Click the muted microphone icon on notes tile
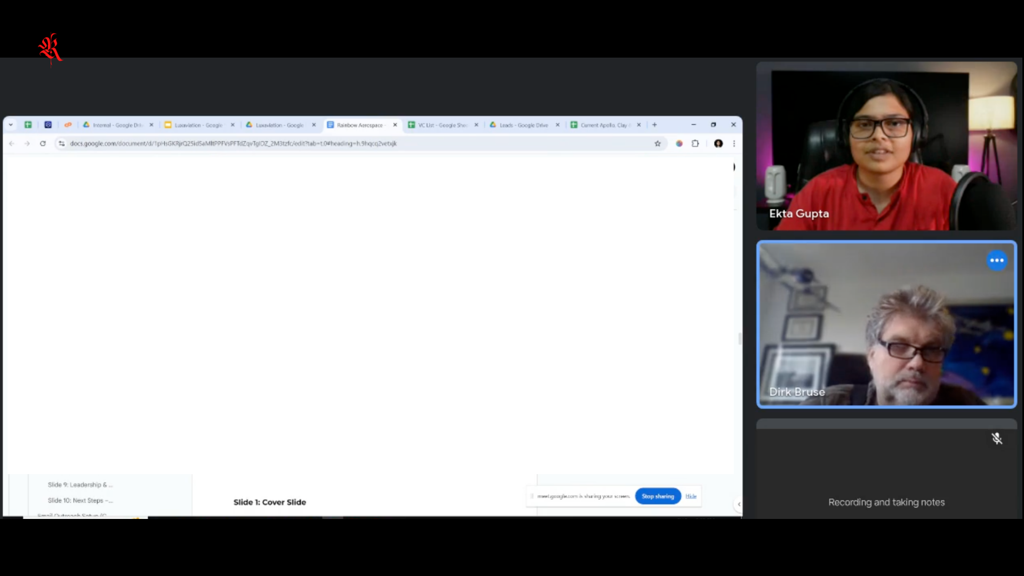This screenshot has height=576, width=1024. tap(997, 438)
